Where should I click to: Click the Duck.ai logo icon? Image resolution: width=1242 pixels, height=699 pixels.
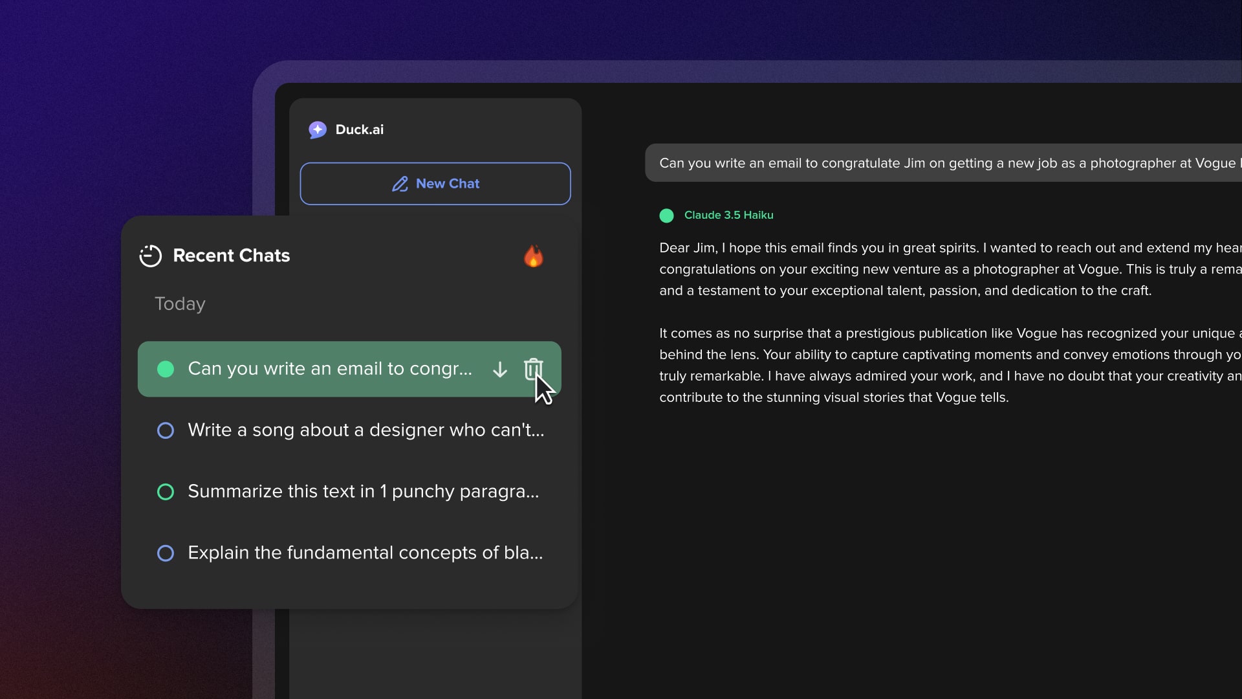click(x=318, y=130)
